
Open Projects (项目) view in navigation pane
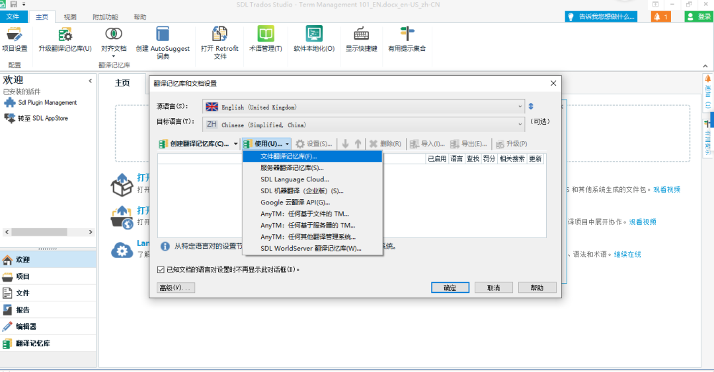coord(48,276)
